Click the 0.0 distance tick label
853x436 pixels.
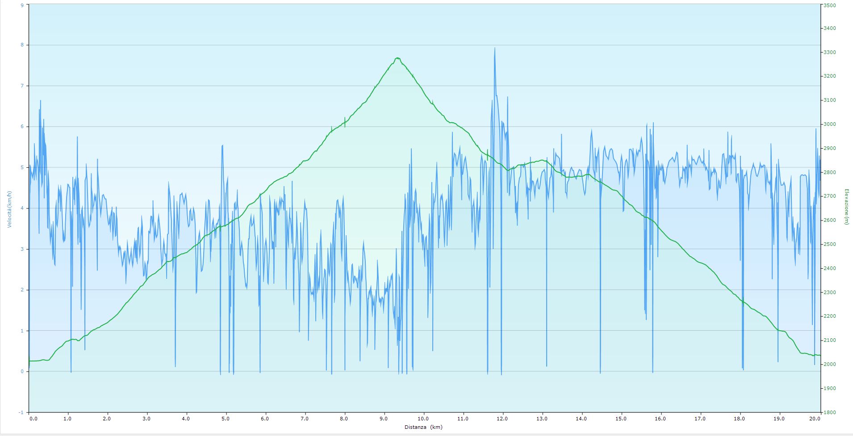[33, 419]
